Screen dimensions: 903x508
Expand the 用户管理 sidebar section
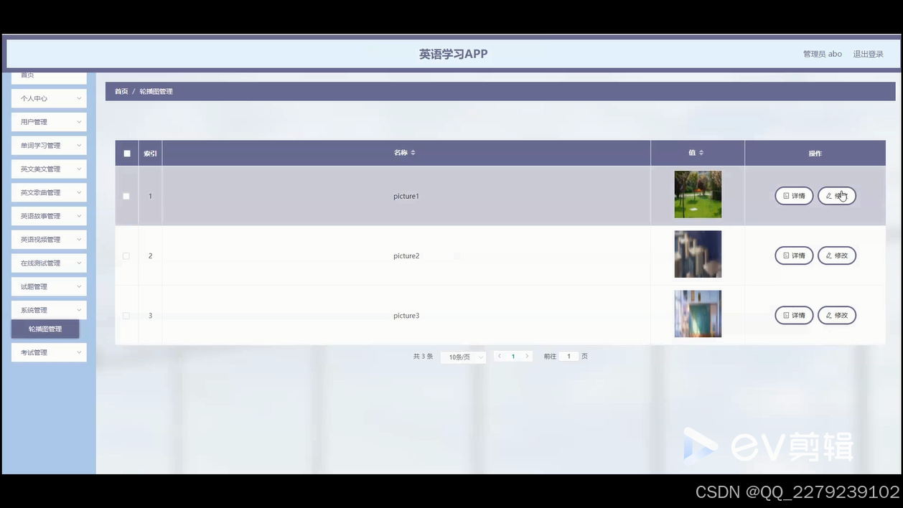48,121
